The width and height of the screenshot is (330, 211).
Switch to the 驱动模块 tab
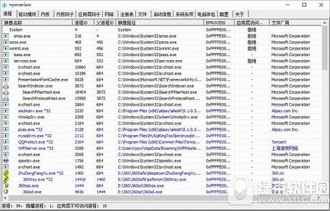tap(27, 14)
